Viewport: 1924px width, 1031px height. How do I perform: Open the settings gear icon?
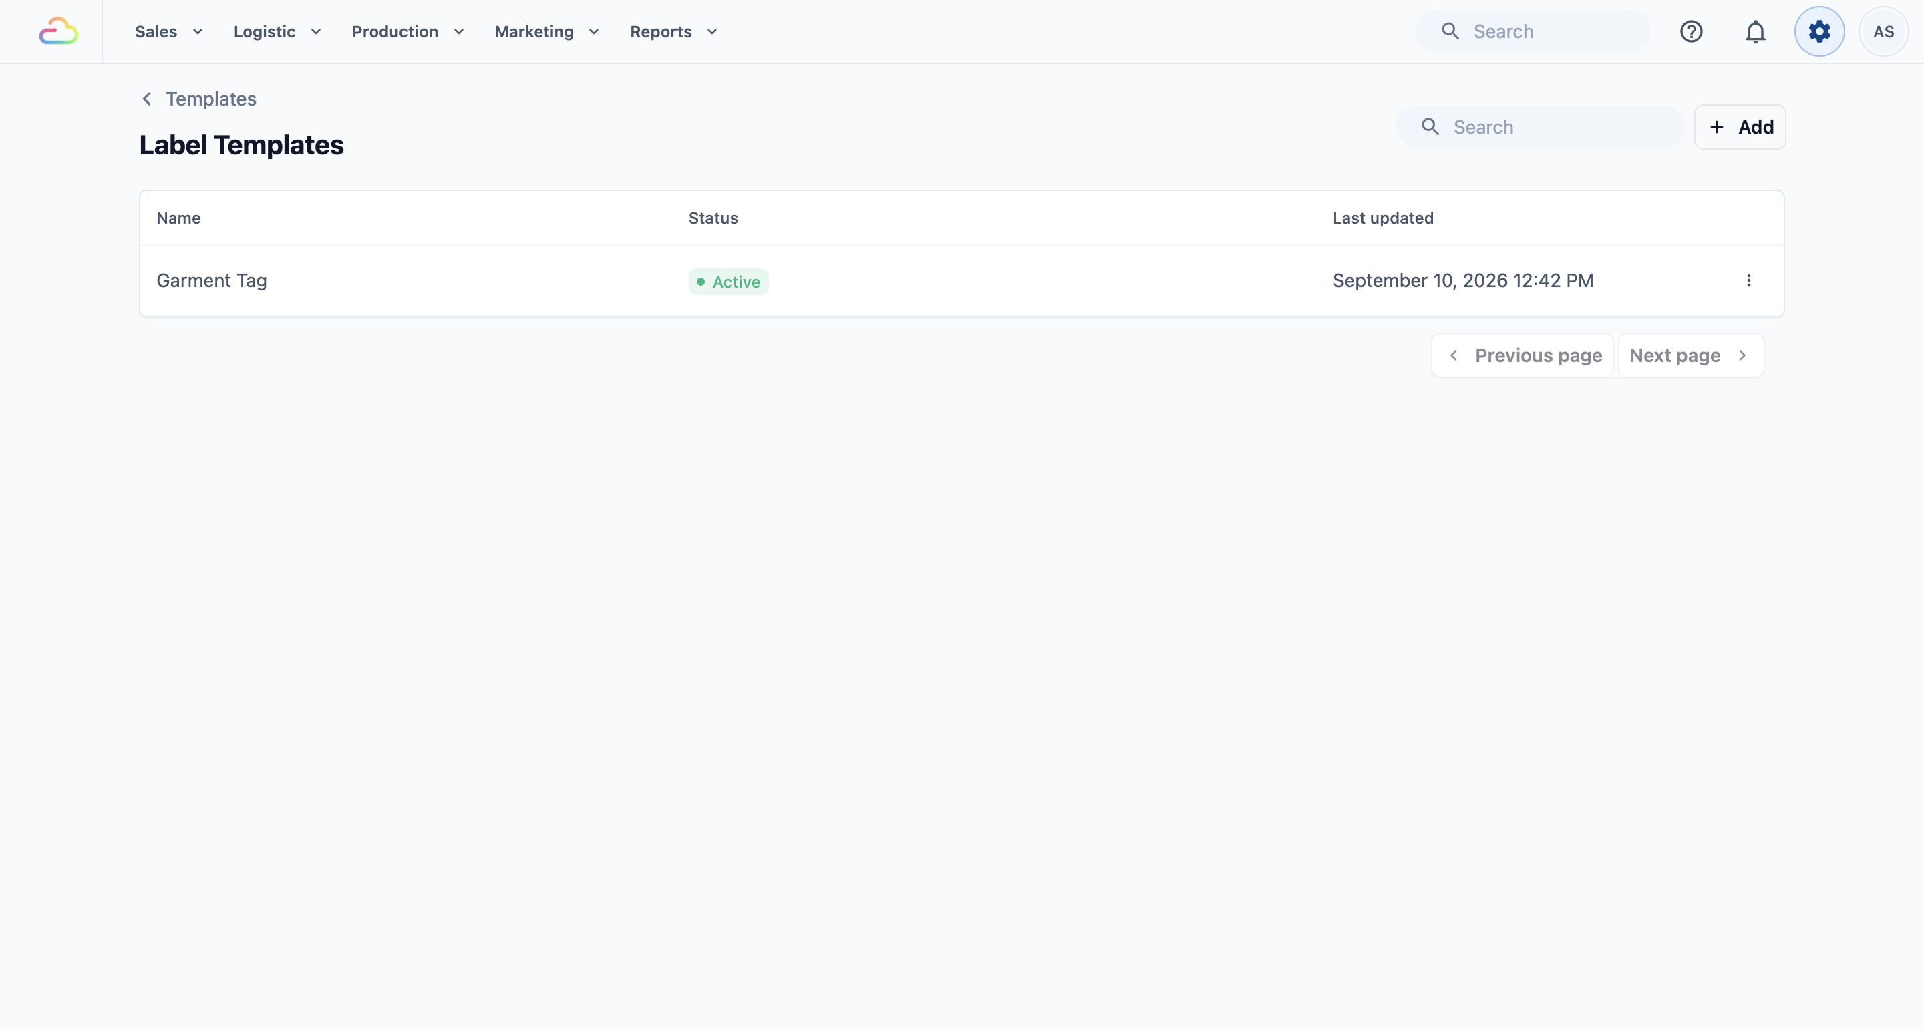click(x=1819, y=31)
